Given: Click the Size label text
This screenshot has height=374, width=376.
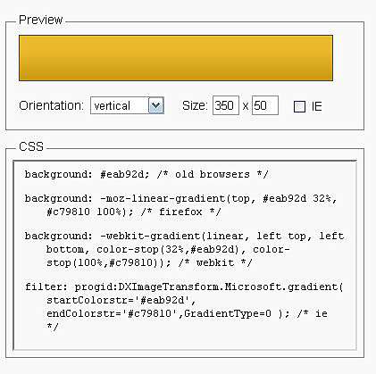Looking at the screenshot, I should [195, 105].
